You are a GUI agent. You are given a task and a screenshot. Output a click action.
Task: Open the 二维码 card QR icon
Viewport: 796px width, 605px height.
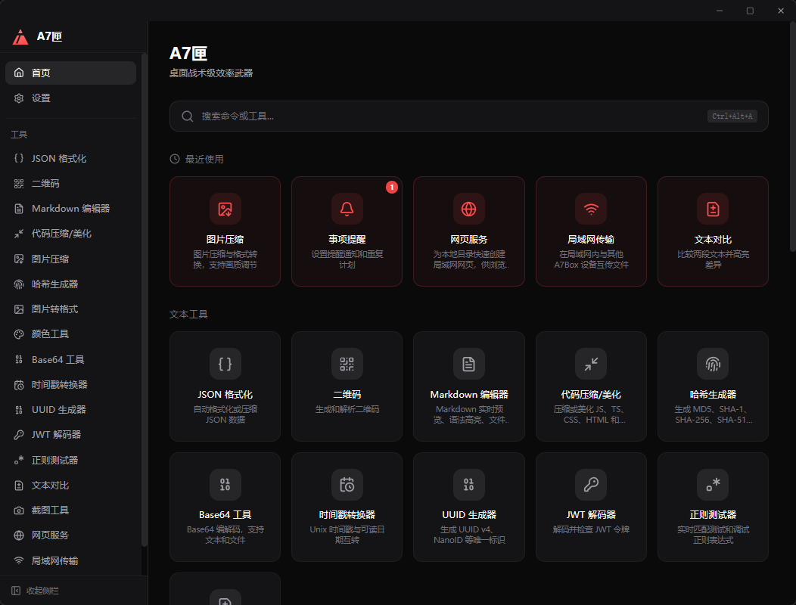pos(347,364)
